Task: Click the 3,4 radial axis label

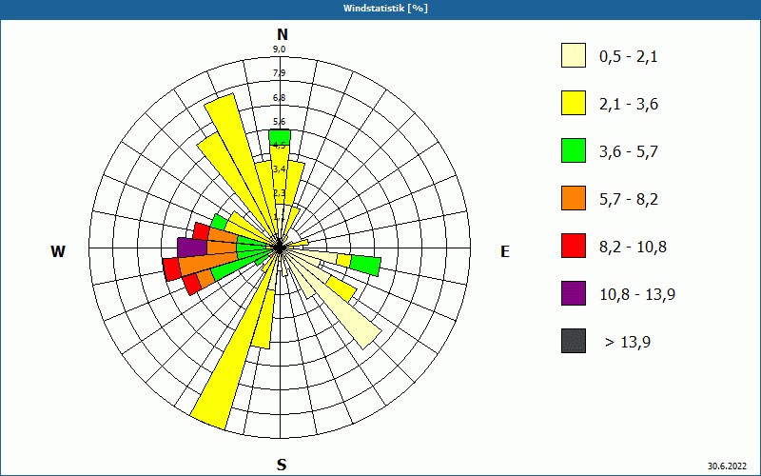Action: (x=279, y=169)
